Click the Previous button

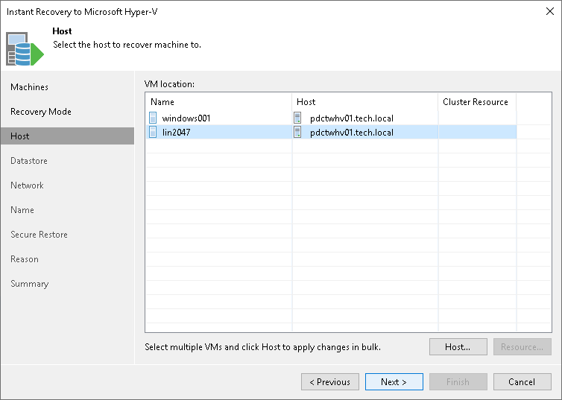329,381
